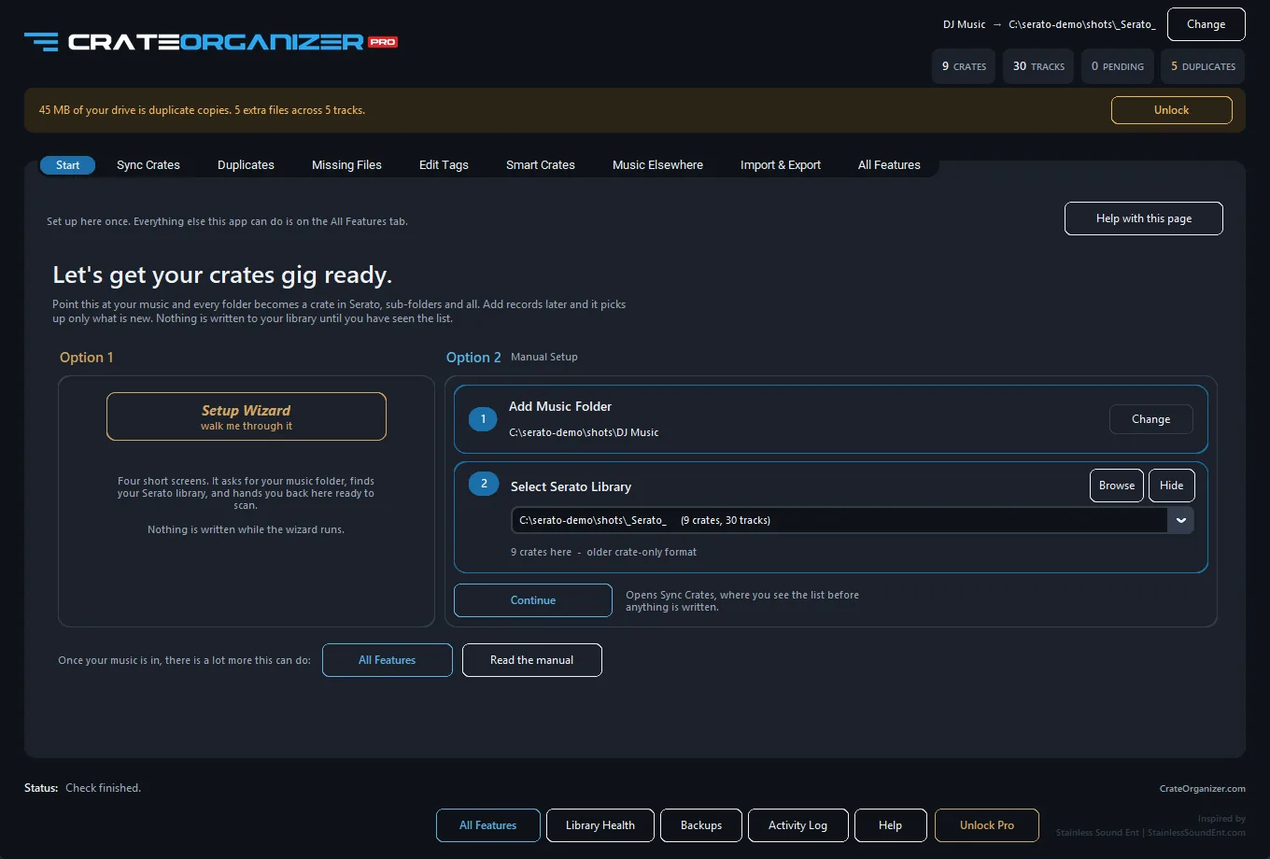Image resolution: width=1270 pixels, height=859 pixels.
Task: Click the "Option 2" heading
Action: coord(473,358)
